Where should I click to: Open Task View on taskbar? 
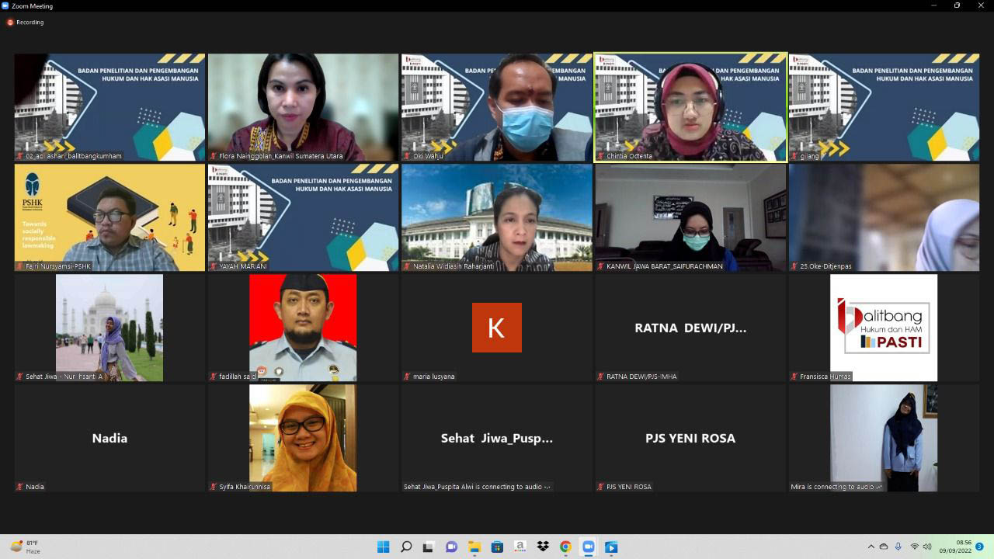pos(429,547)
